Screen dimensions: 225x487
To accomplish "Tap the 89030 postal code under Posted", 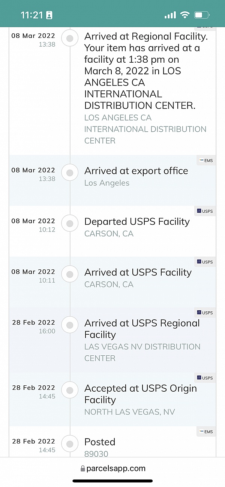I will tap(96, 454).
